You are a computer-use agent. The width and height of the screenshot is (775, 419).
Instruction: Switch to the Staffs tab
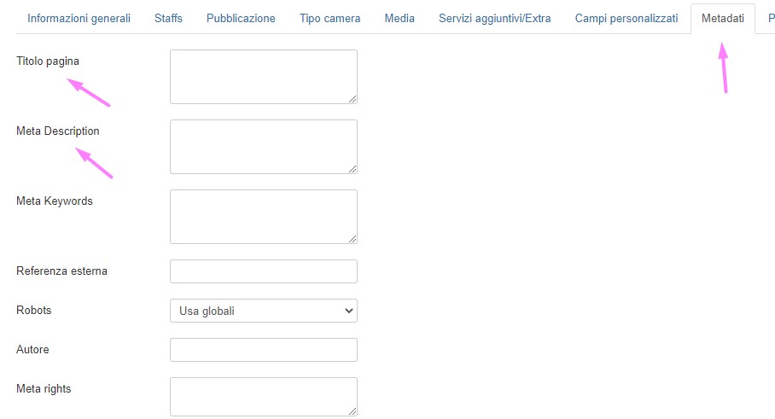pos(168,18)
